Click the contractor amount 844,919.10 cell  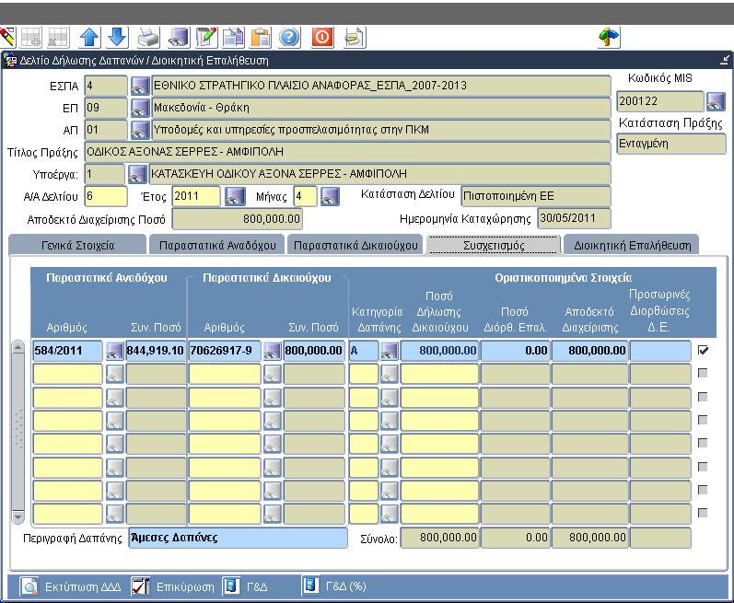pyautogui.click(x=156, y=351)
